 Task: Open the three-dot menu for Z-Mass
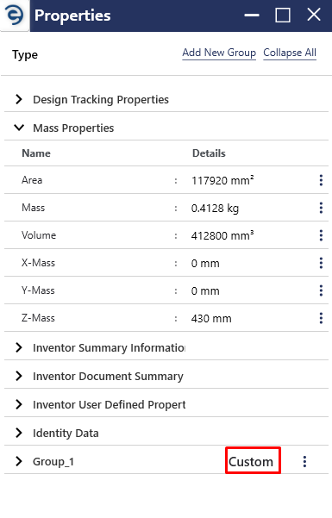[x=321, y=318]
